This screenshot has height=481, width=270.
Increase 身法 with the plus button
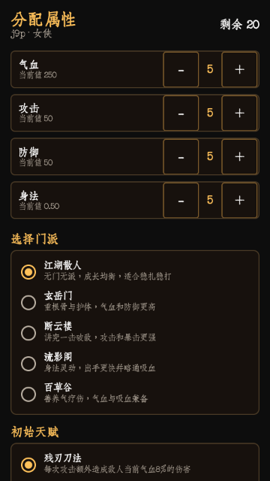[x=239, y=201]
